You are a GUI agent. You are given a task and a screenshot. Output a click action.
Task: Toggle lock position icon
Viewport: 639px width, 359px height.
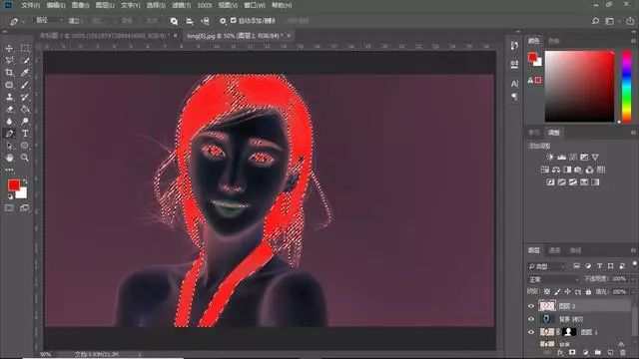567,292
